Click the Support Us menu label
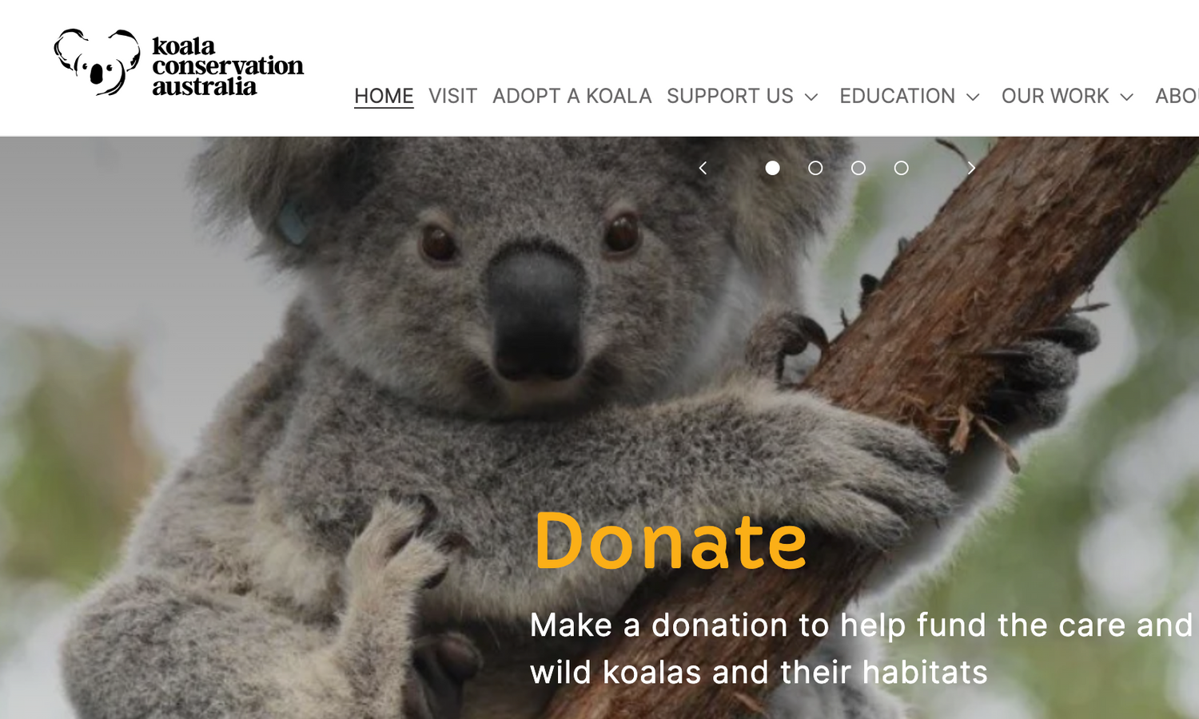The image size is (1199, 719). (x=730, y=96)
